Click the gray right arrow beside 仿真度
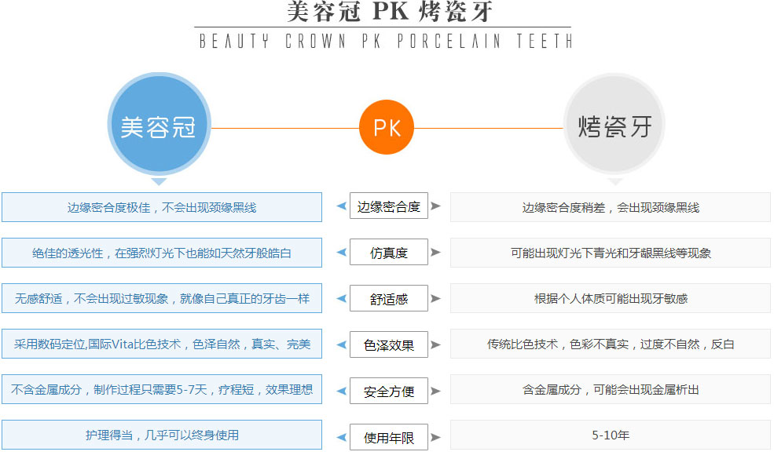Viewport: 774px width, 459px height. [x=435, y=253]
